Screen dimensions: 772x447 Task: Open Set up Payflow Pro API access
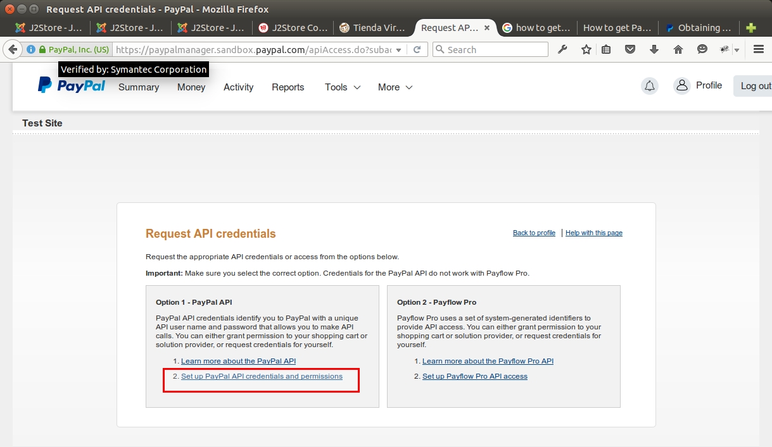point(475,376)
